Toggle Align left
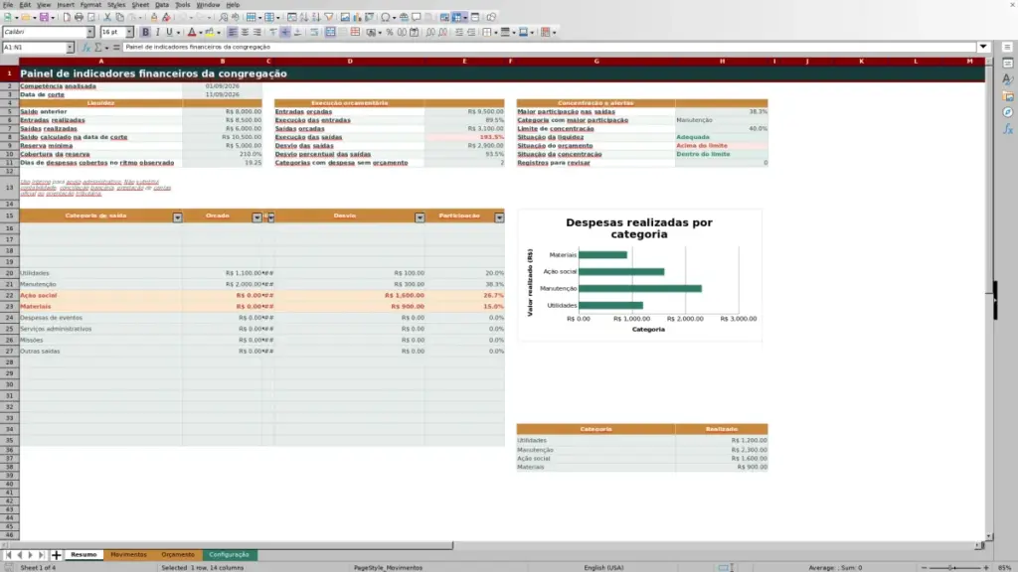The width and height of the screenshot is (1018, 572). pos(233,32)
